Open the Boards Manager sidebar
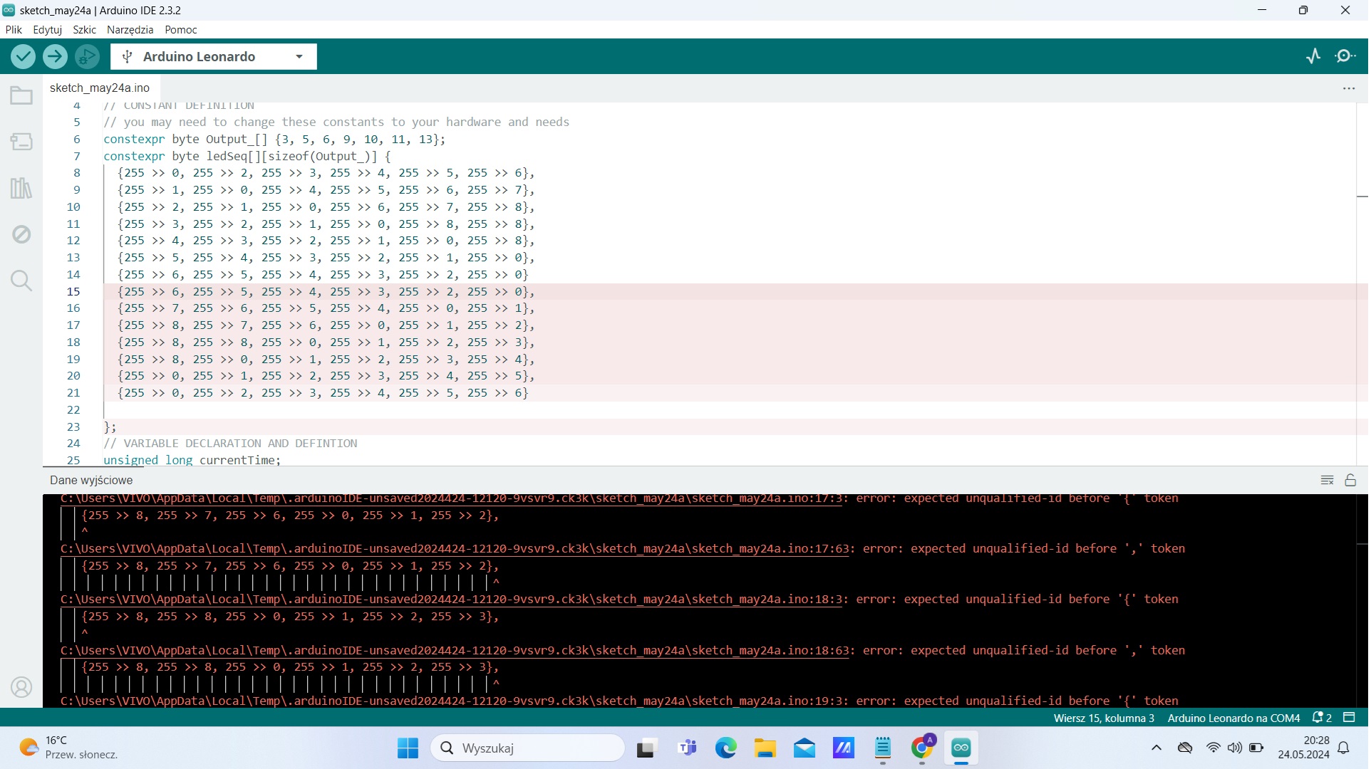The height and width of the screenshot is (769, 1371). [21, 142]
